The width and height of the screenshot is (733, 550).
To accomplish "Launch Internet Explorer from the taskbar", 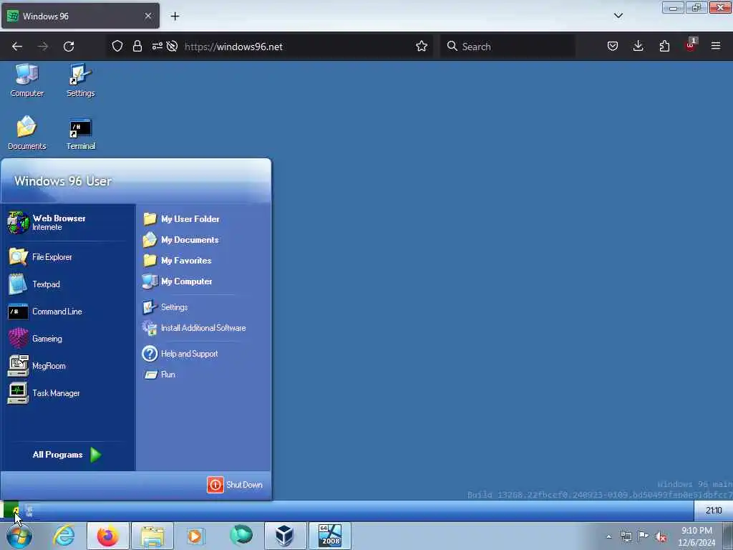I will point(64,536).
